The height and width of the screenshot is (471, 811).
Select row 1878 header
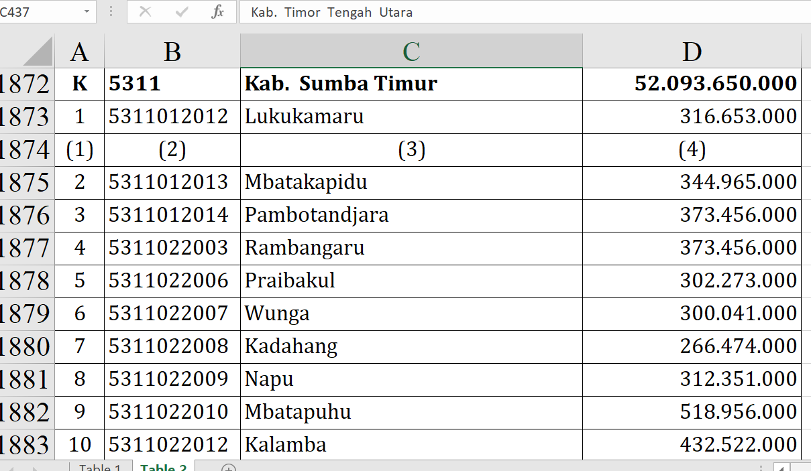coord(25,281)
